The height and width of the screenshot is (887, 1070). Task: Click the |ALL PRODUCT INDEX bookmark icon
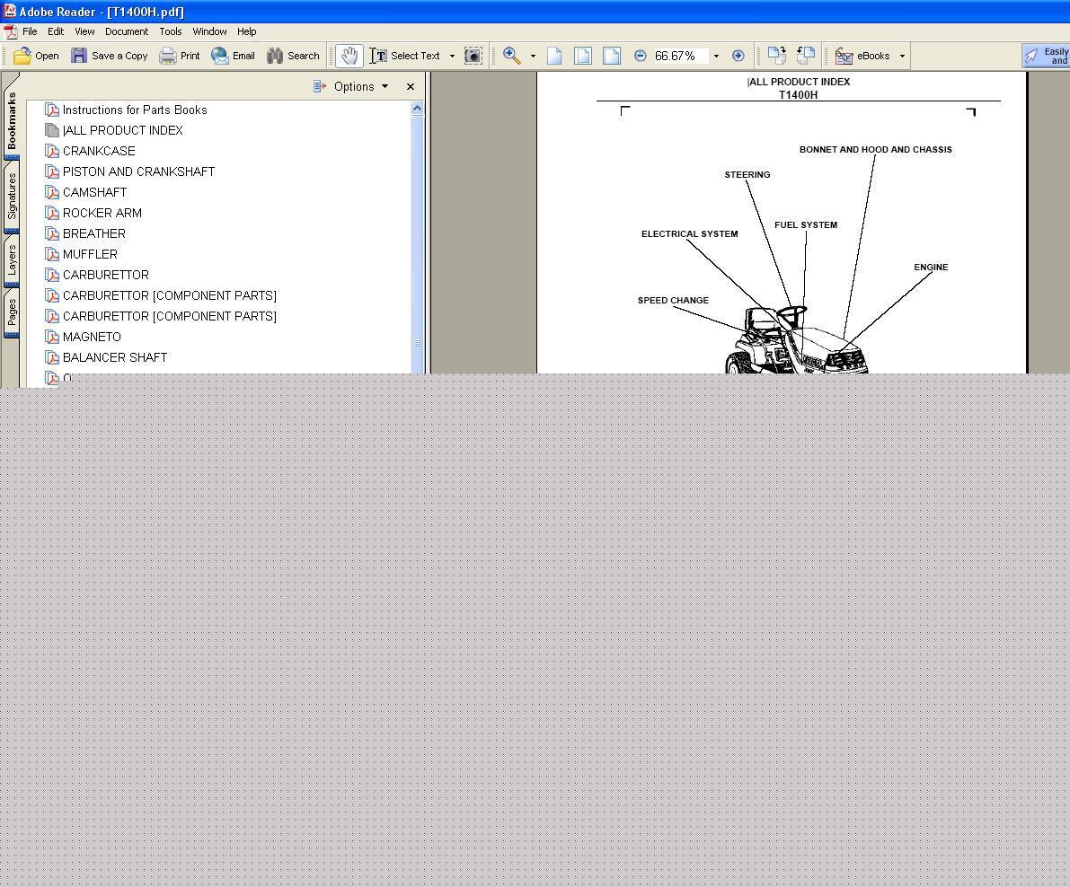[x=52, y=130]
